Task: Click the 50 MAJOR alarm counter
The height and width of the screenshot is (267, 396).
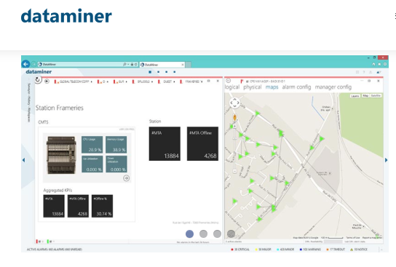Action: click(264, 250)
